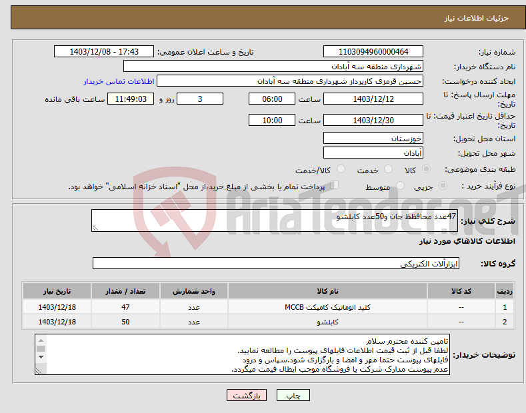Click the شرح کلی نیاز description text area
Viewport: 526px width, 413px height.
[275, 220]
